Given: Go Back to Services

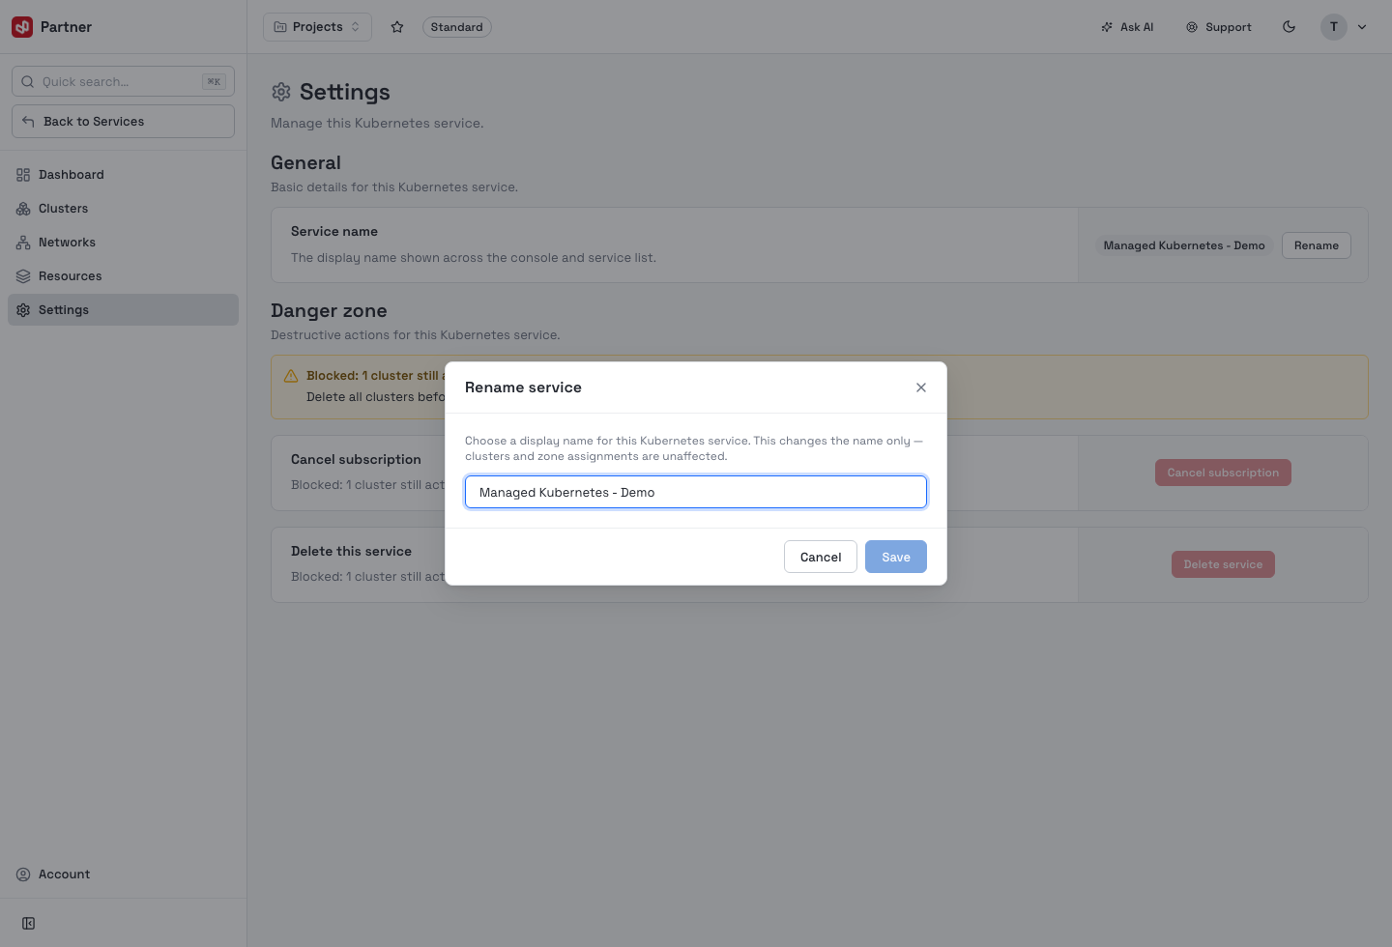Looking at the screenshot, I should click(x=123, y=122).
